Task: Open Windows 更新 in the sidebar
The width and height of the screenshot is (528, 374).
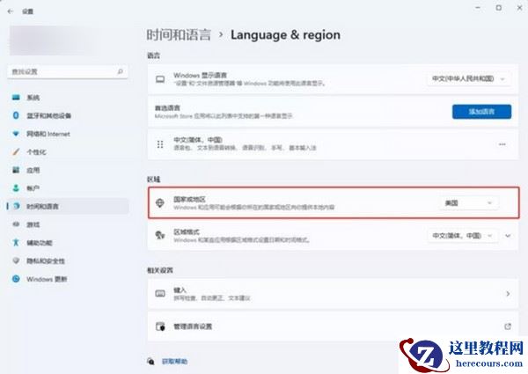Action: click(68, 279)
